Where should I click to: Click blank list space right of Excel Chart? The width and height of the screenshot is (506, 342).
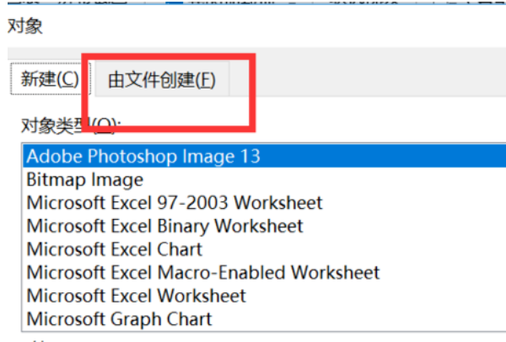pyautogui.click(x=353, y=249)
